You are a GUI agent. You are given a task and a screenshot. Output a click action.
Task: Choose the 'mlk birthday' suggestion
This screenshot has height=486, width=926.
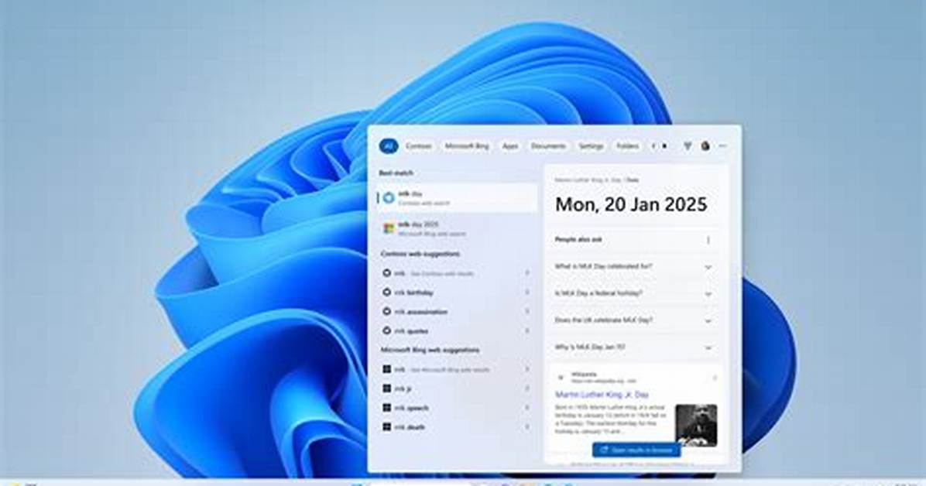[x=456, y=293]
